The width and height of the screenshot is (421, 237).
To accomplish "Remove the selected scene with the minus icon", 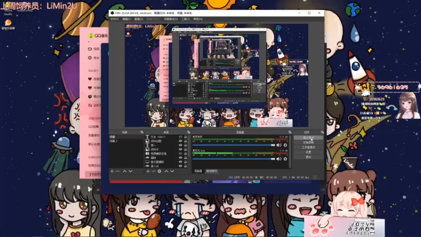I will click(118, 171).
